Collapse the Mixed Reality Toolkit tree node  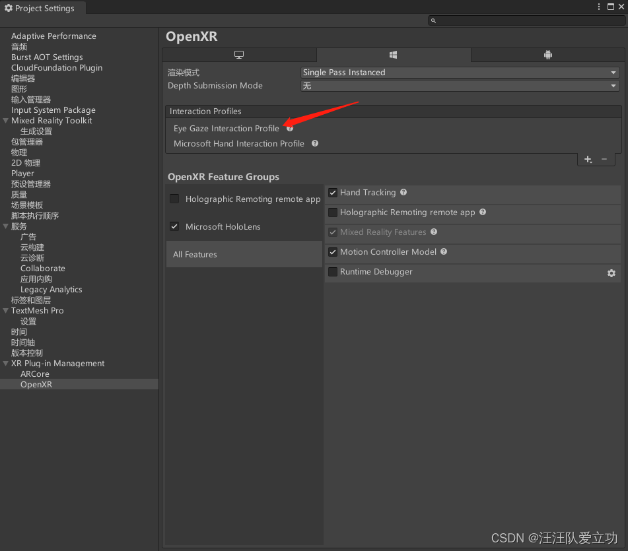click(5, 121)
